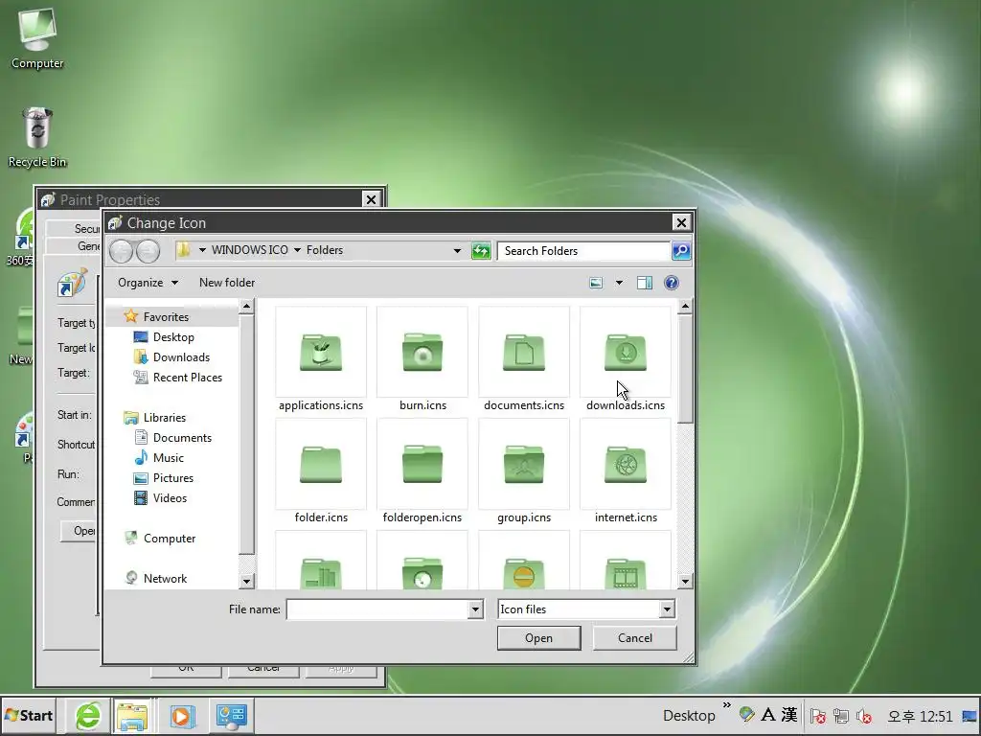Click the navigation pane scroll up arrow

tap(246, 307)
